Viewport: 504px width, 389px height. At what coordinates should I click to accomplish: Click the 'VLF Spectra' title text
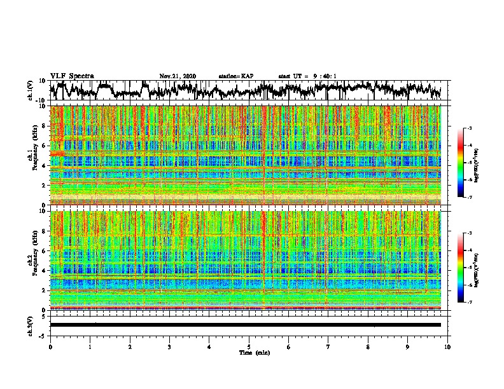72,76
